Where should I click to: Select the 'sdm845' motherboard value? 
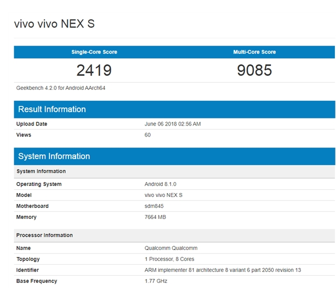(x=154, y=206)
